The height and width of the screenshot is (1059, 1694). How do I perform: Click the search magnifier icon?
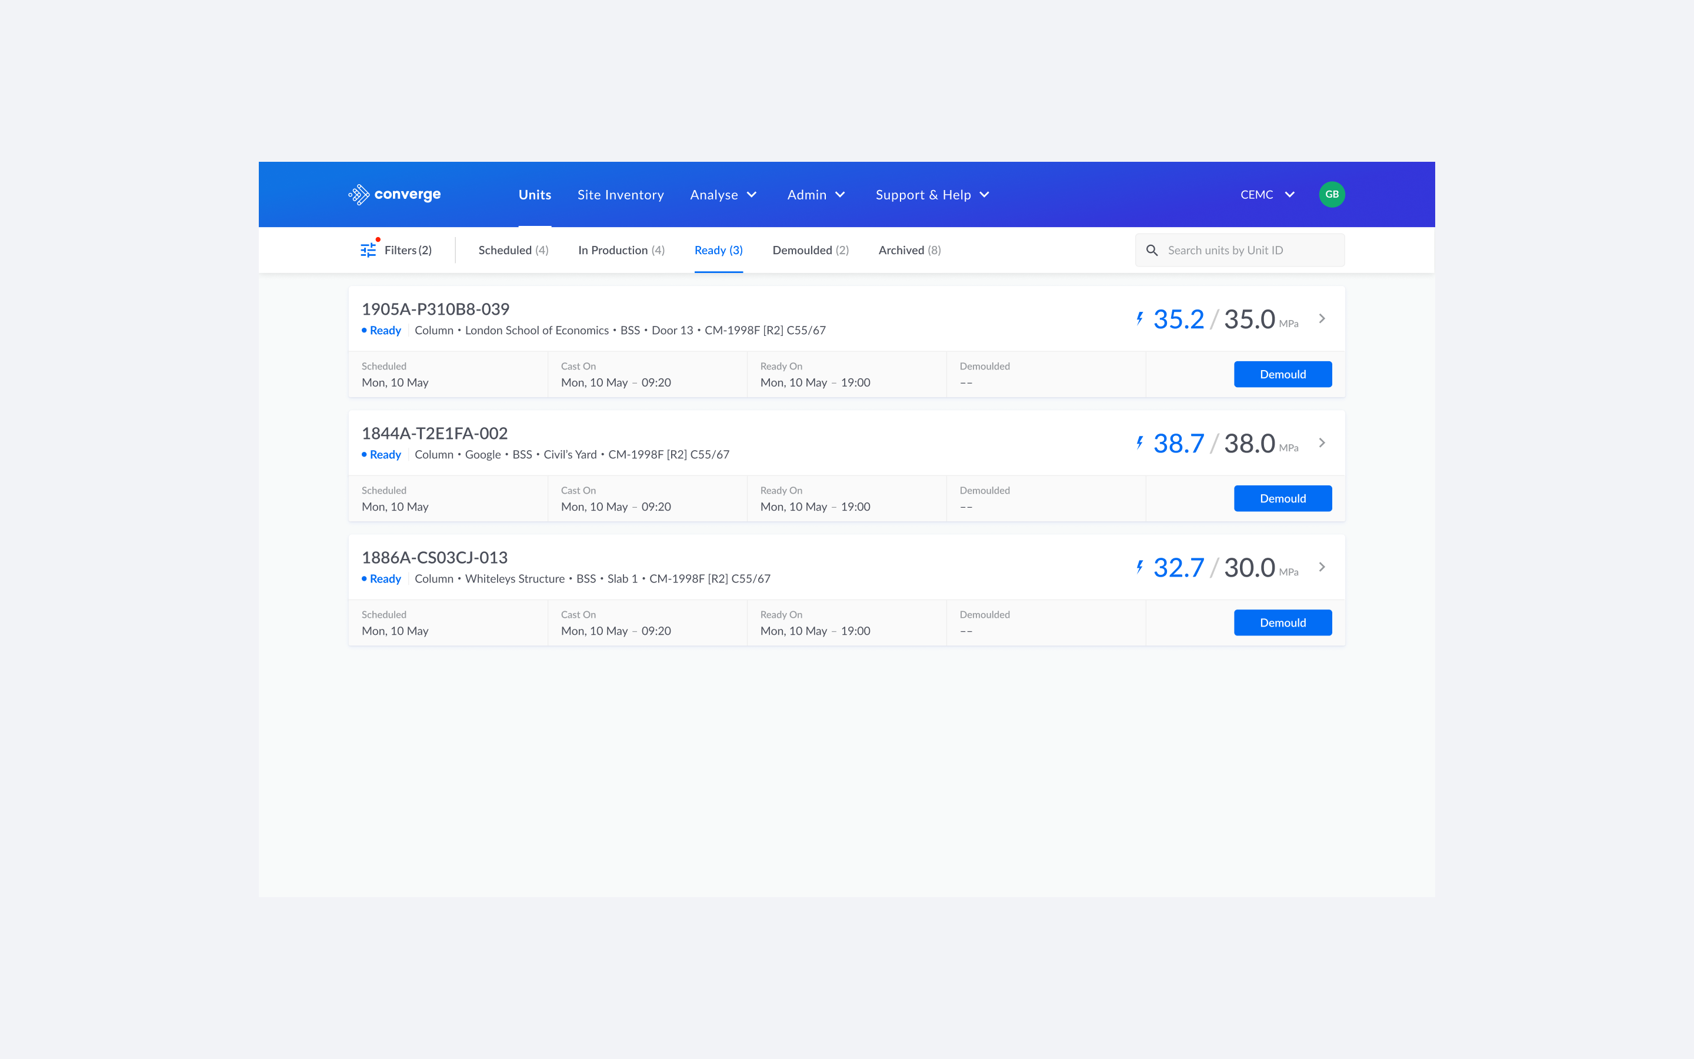(1152, 250)
